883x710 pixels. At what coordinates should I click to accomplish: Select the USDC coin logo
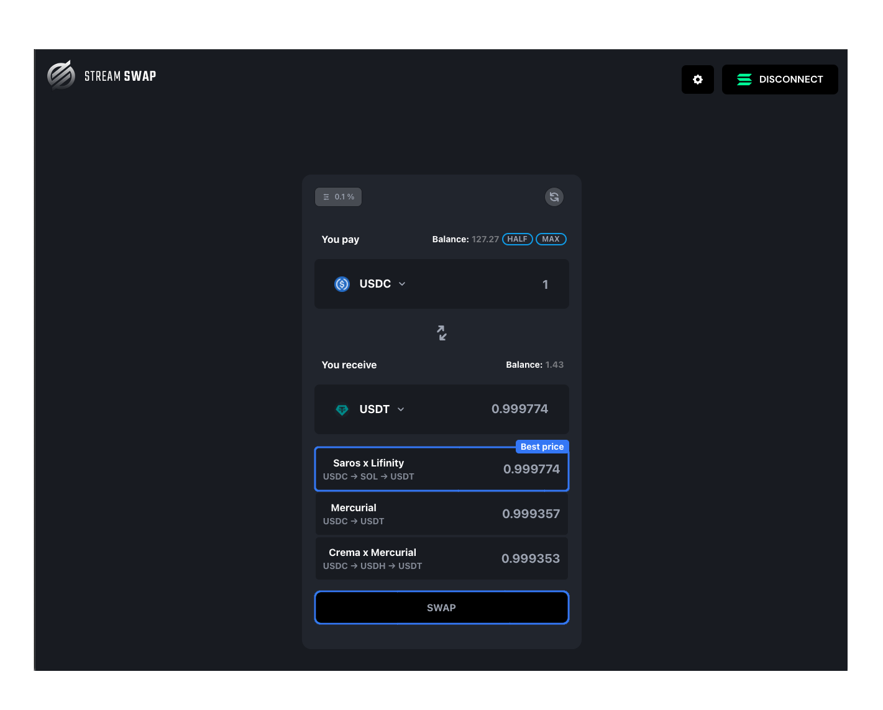(342, 284)
